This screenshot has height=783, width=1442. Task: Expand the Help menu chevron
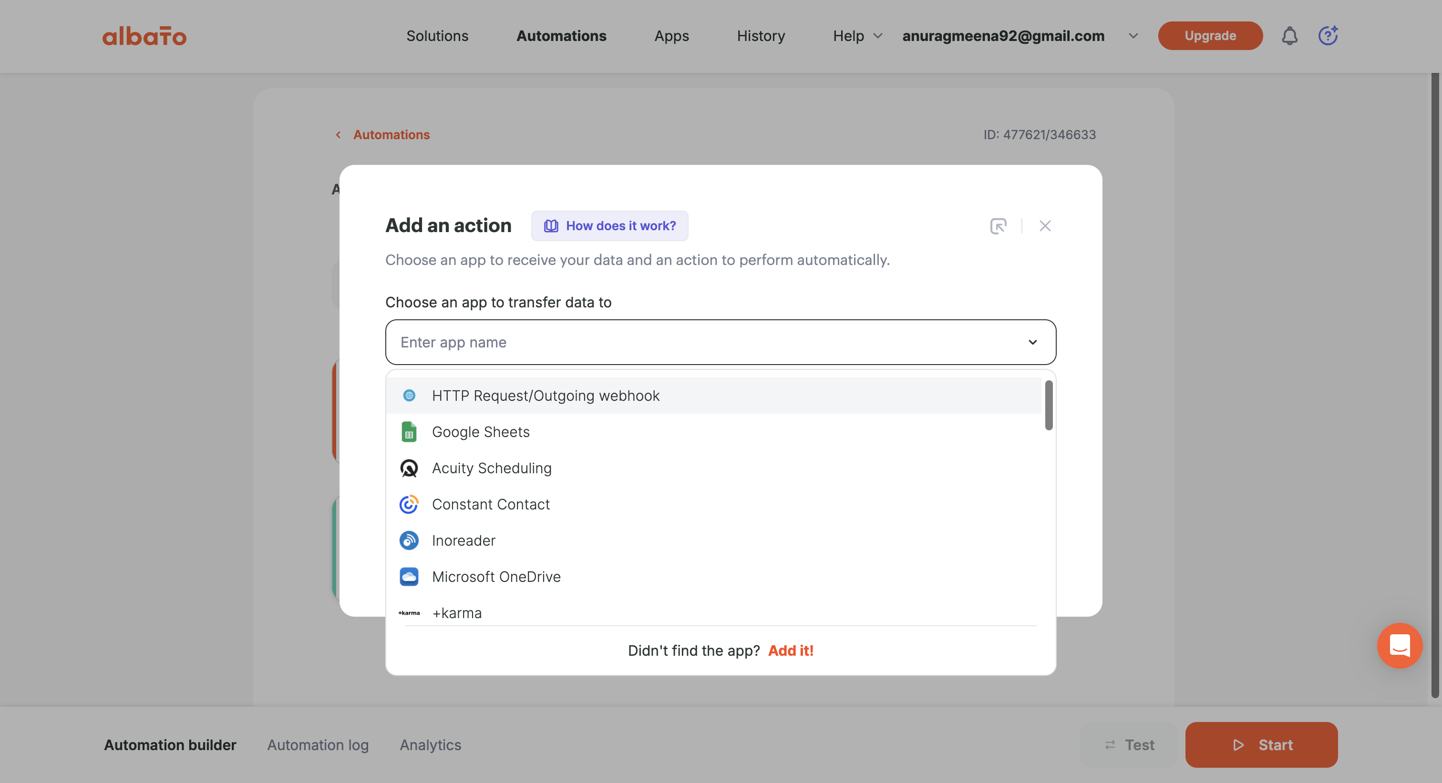tap(878, 36)
